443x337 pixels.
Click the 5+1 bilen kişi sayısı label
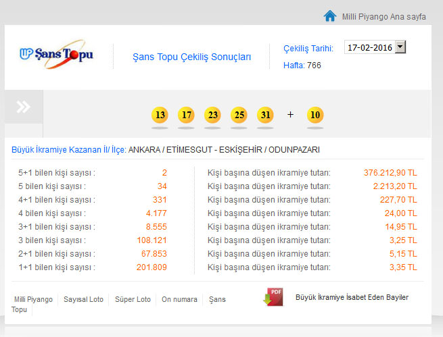[x=57, y=173]
